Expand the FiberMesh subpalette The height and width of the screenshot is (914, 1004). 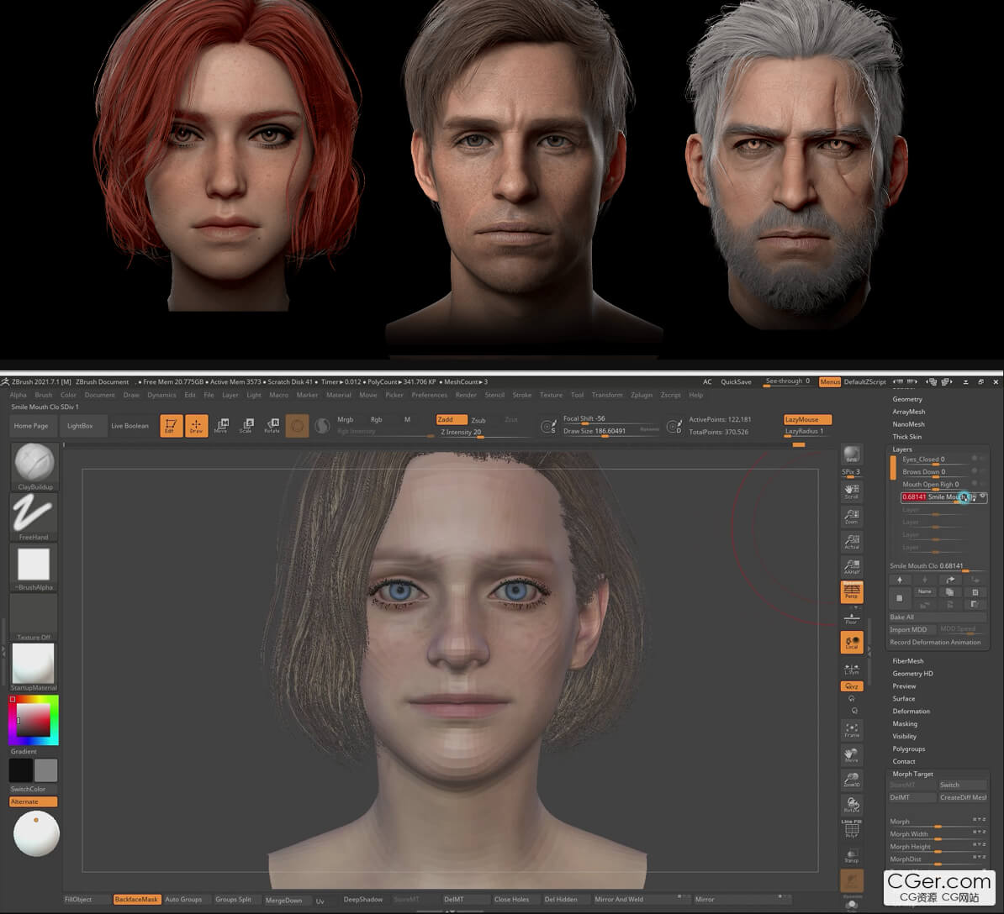908,661
